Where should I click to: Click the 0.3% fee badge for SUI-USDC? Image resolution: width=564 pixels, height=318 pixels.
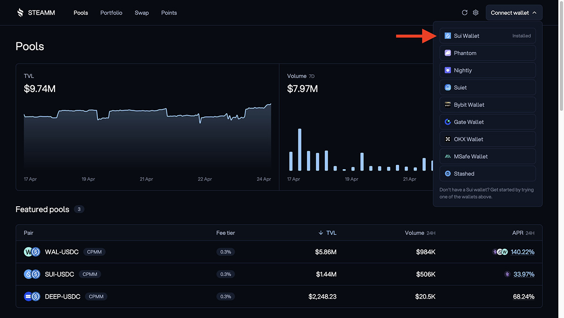(226, 274)
